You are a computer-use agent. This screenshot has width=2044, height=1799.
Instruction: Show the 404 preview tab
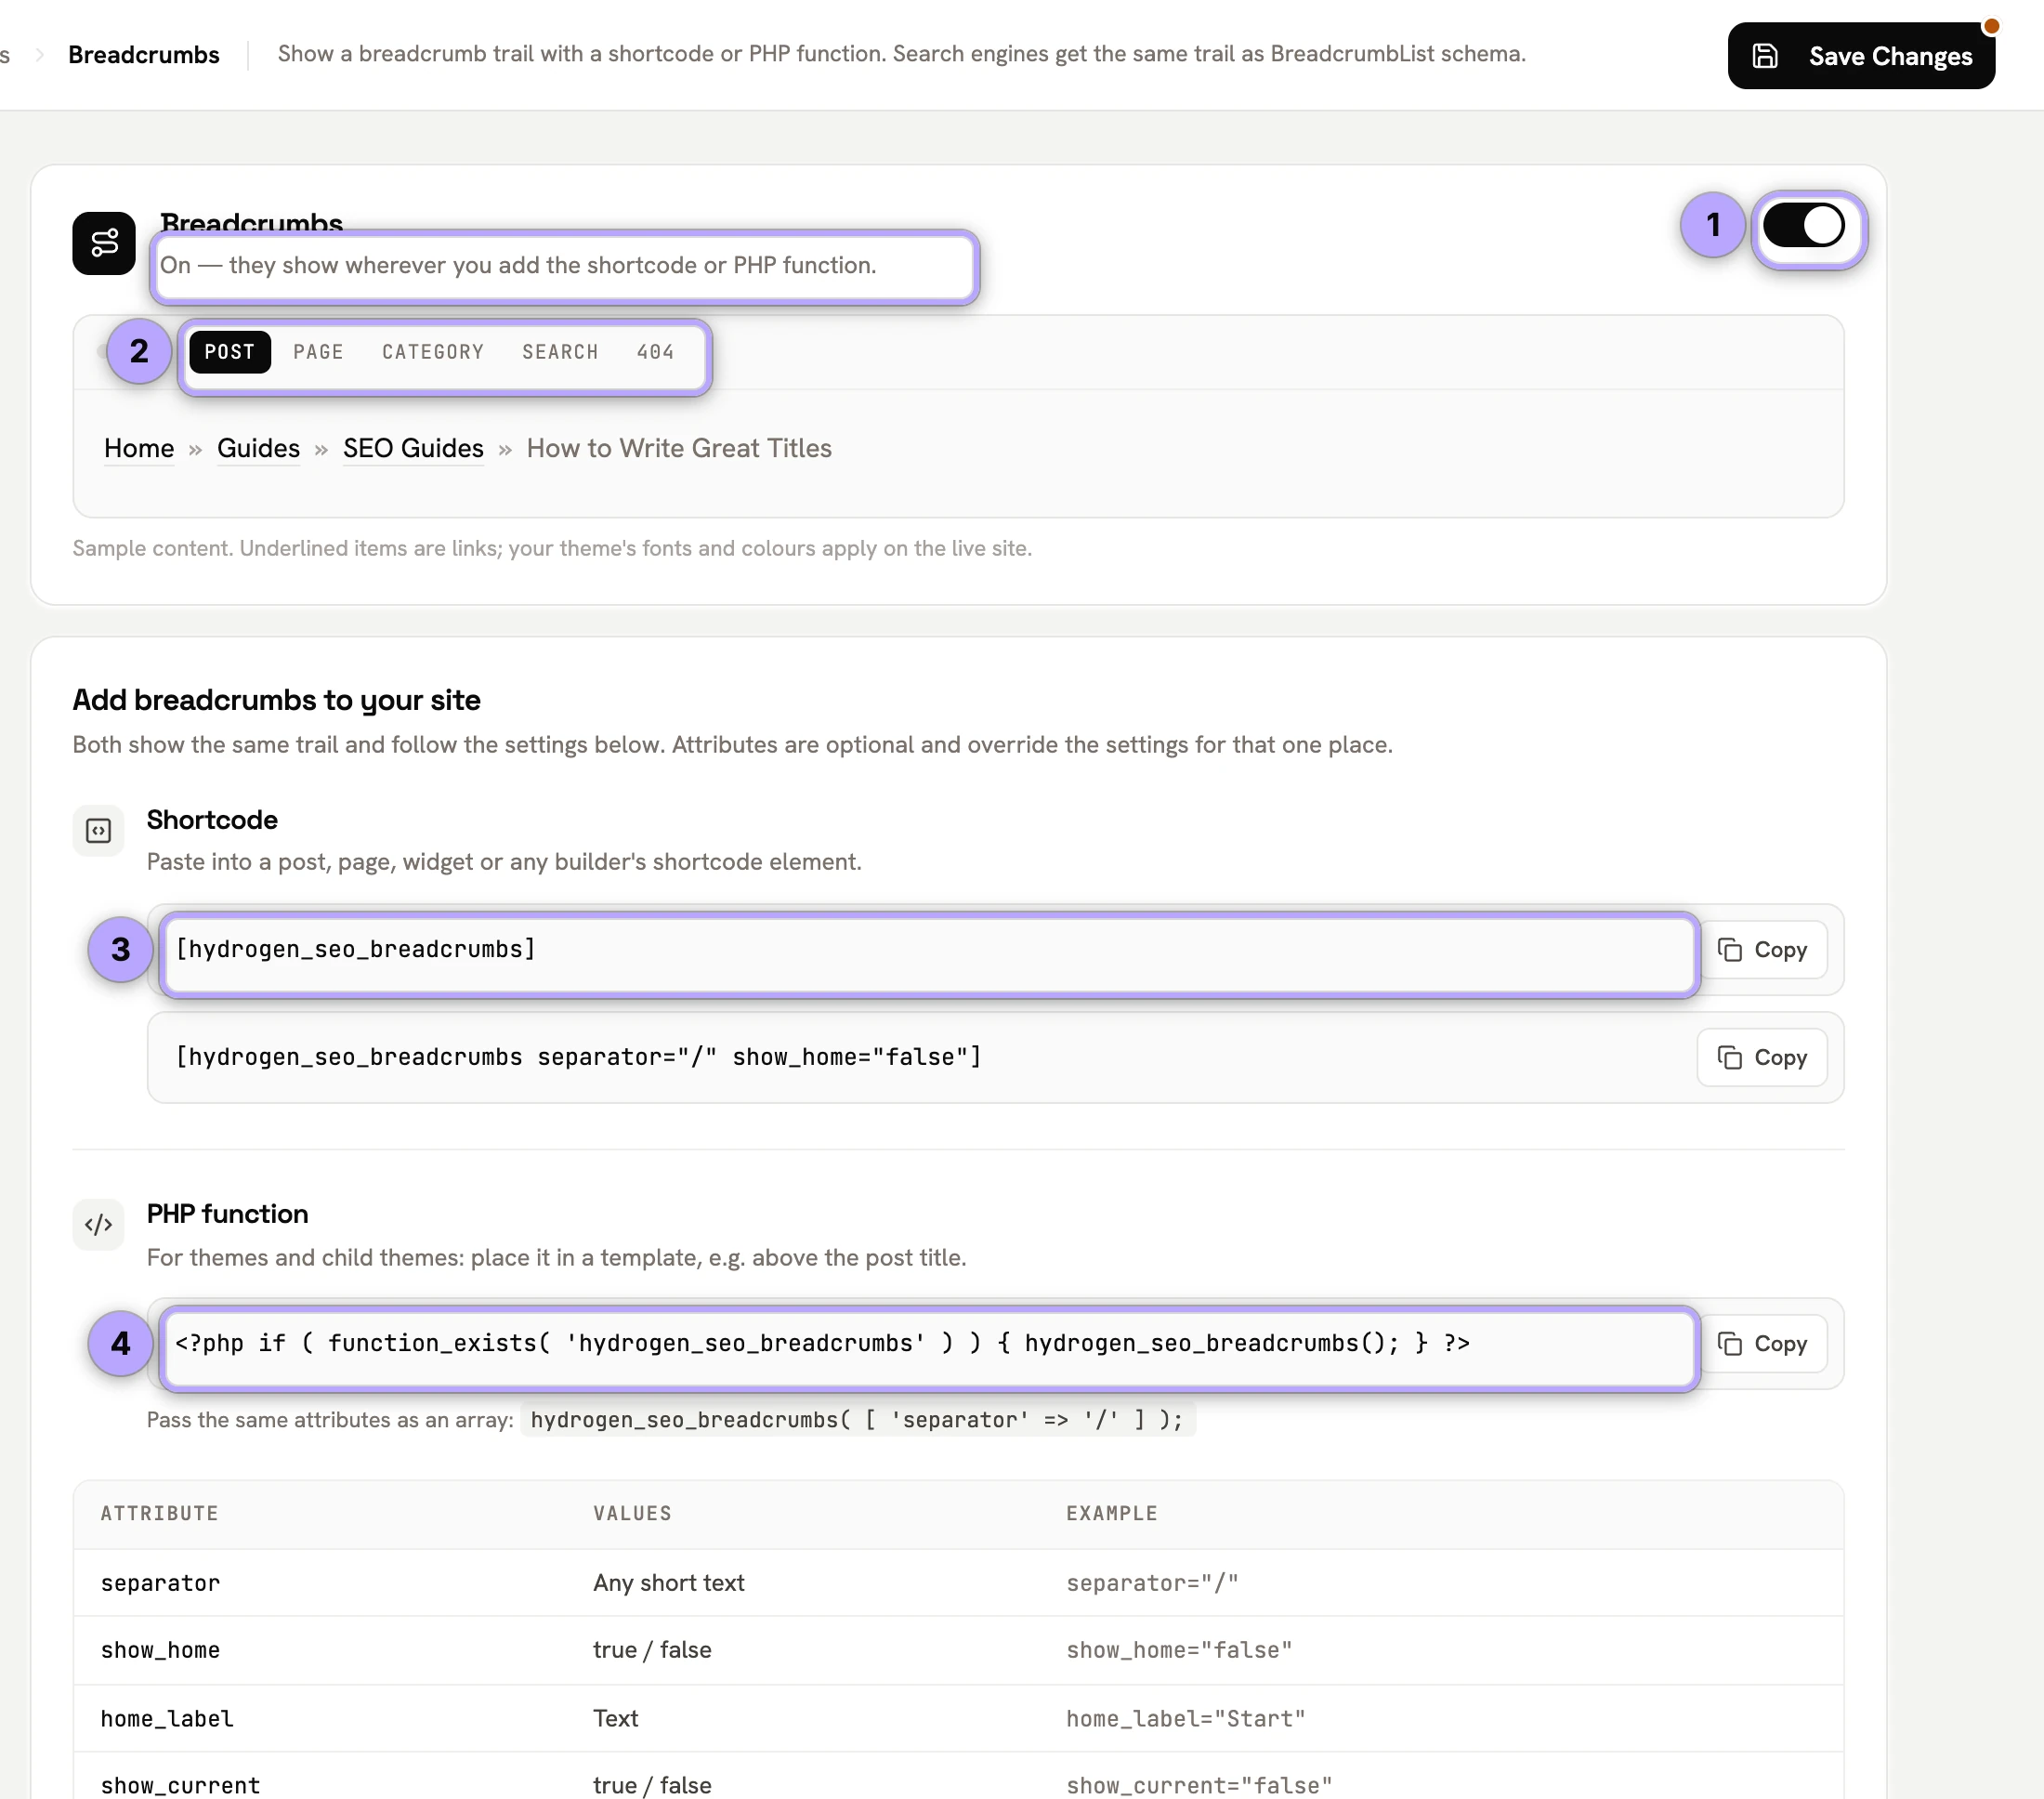[655, 352]
